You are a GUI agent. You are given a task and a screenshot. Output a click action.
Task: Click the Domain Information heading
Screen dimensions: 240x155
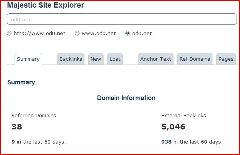point(126,98)
